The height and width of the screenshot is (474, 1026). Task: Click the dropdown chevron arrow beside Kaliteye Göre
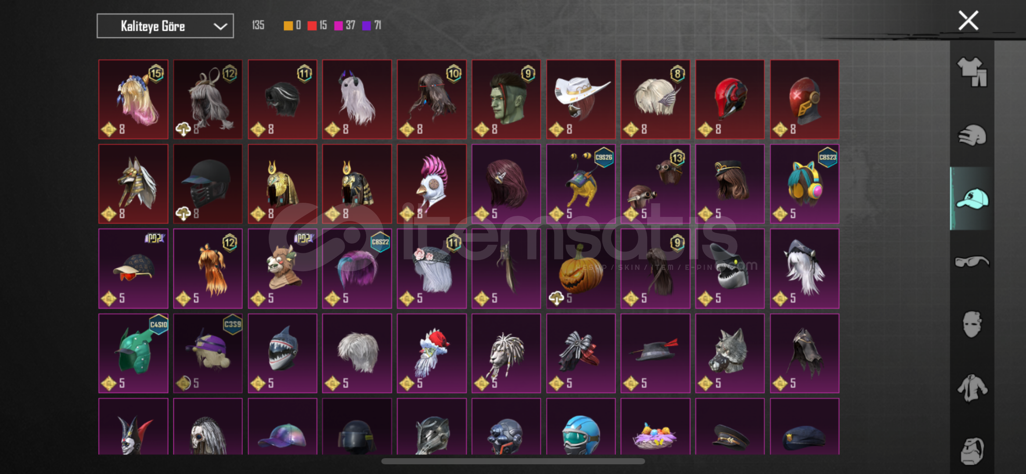[220, 26]
